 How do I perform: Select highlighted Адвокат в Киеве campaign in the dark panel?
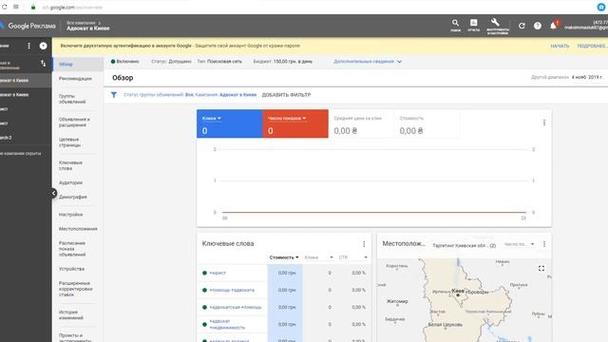tap(26, 80)
